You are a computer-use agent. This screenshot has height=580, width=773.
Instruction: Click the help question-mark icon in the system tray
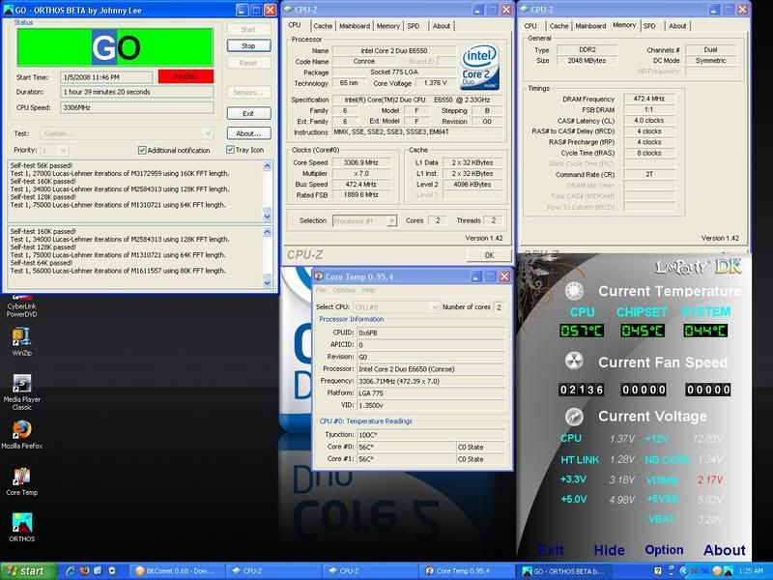pyautogui.click(x=658, y=570)
